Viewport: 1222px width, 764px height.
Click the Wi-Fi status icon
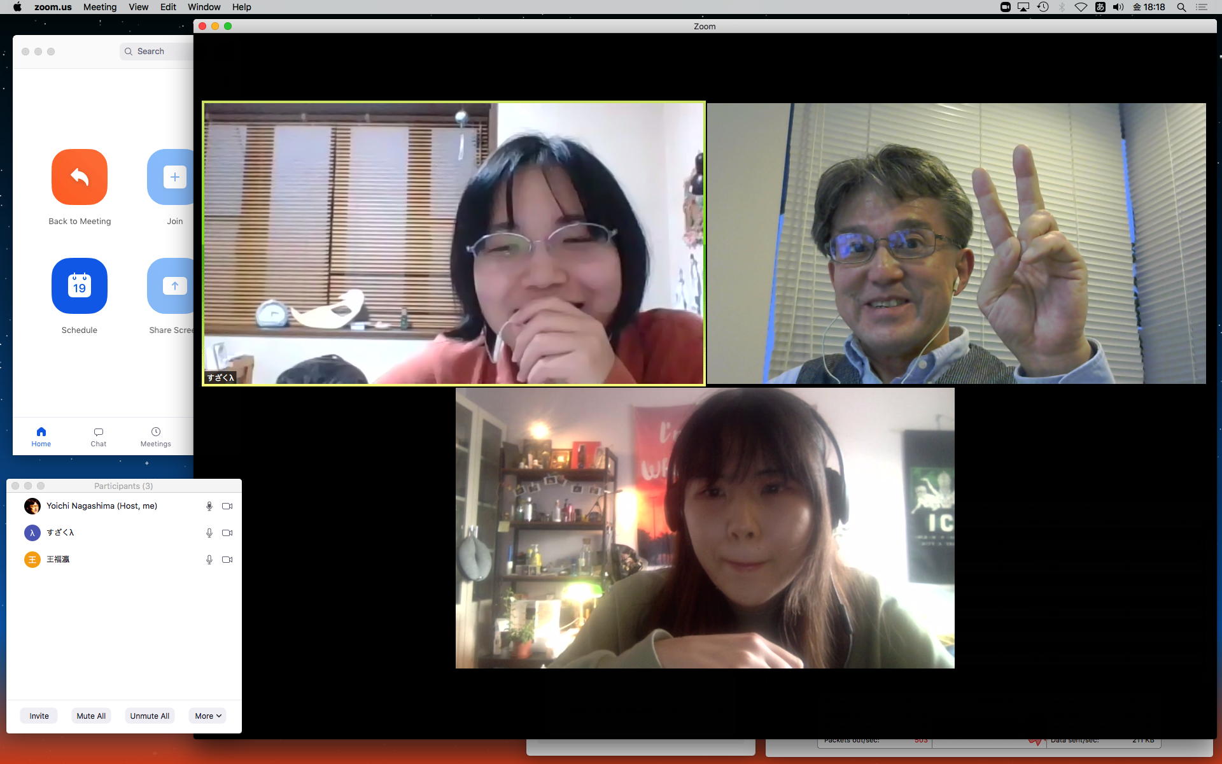(1081, 7)
